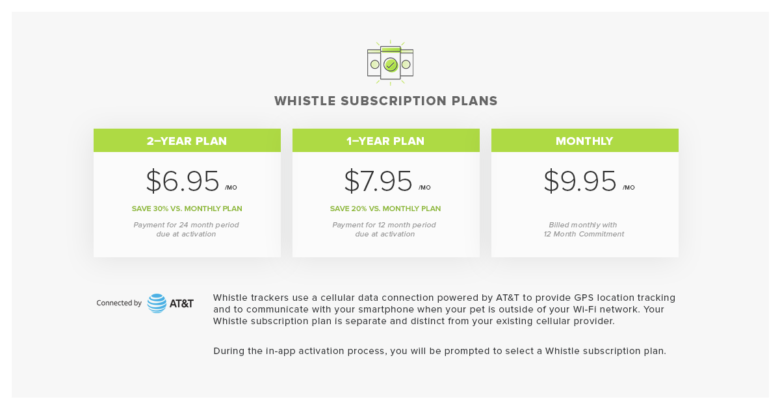The height and width of the screenshot is (408, 780).
Task: Click the in-app activation process sentence
Action: (439, 351)
